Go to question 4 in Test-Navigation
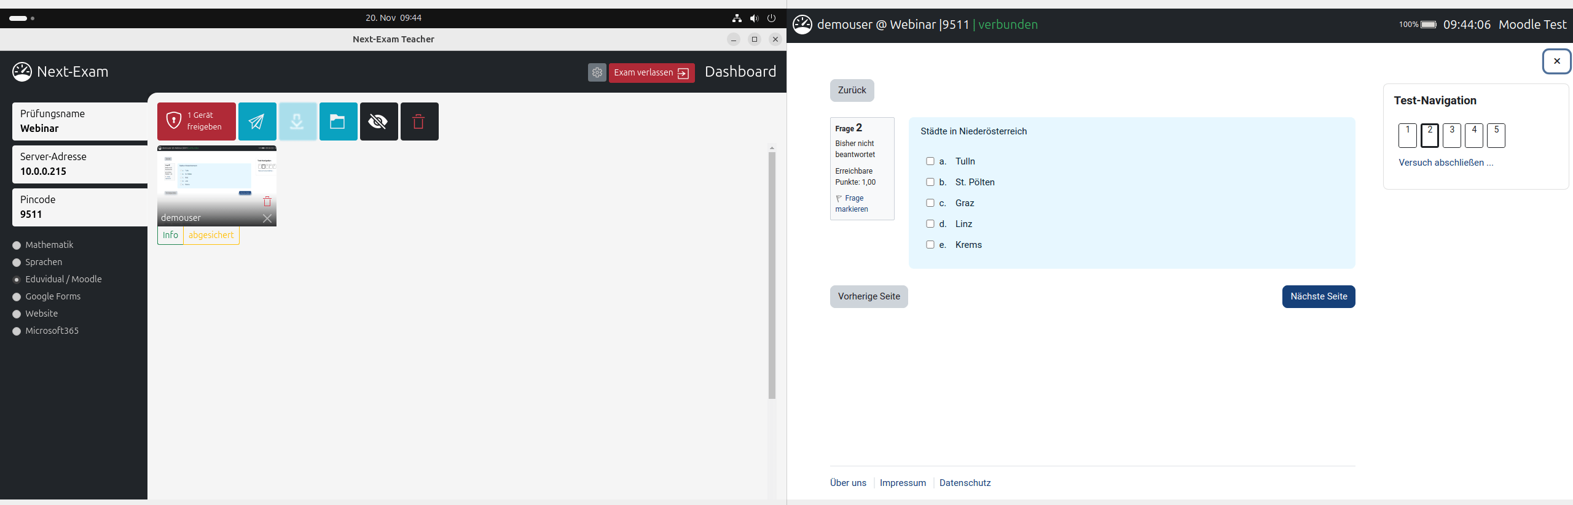This screenshot has width=1573, height=505. 1473,135
